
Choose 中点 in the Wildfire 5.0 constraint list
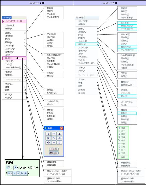(x=123, y=140)
